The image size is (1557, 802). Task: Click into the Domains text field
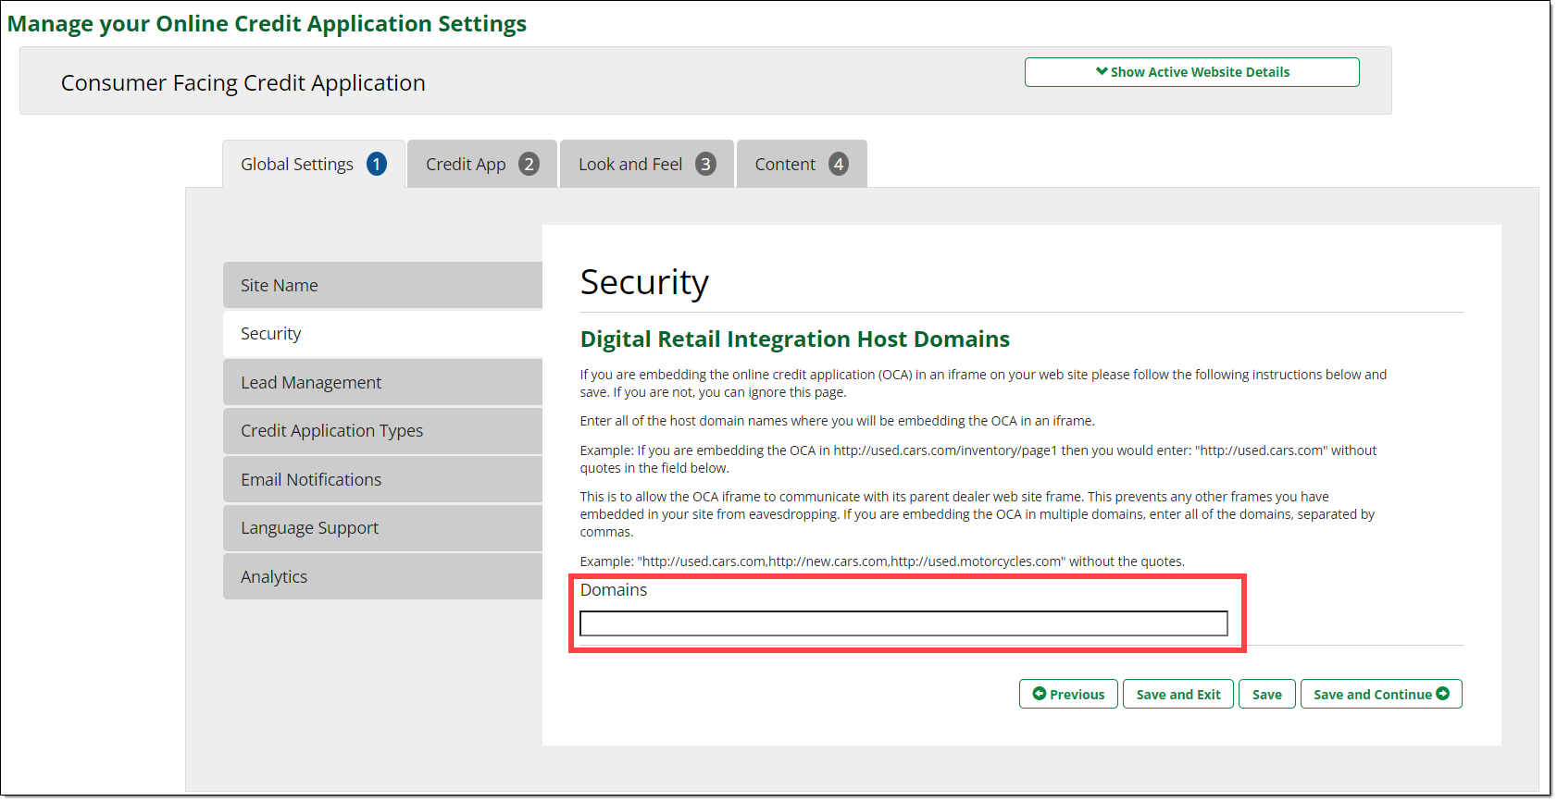pos(903,623)
